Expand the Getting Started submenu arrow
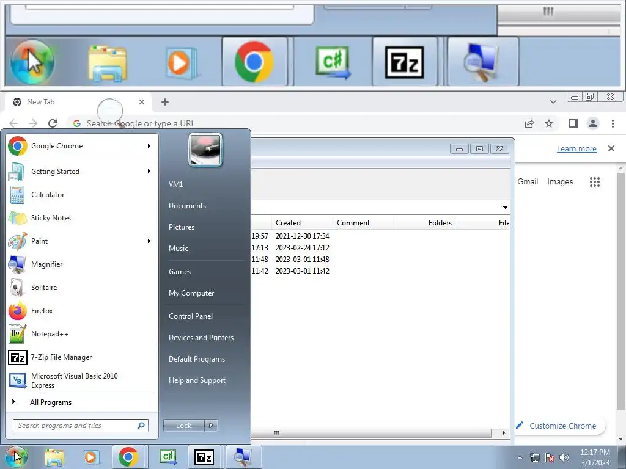Screen dimensions: 626x469 click(x=149, y=172)
